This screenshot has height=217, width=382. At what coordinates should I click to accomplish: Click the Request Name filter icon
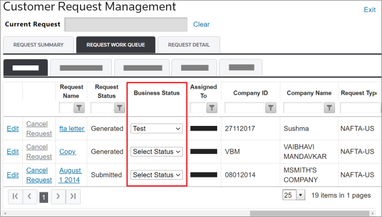pyautogui.click(x=79, y=107)
